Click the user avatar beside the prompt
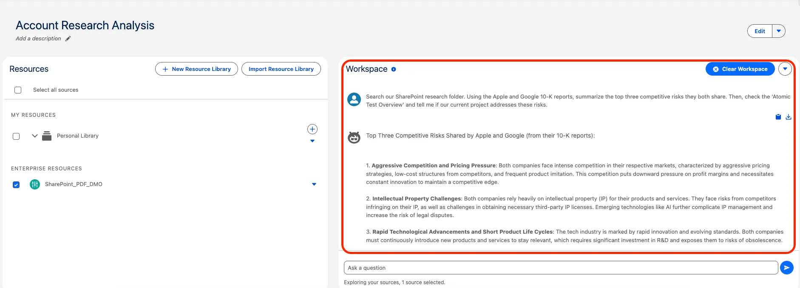The height and width of the screenshot is (288, 800). coord(354,99)
